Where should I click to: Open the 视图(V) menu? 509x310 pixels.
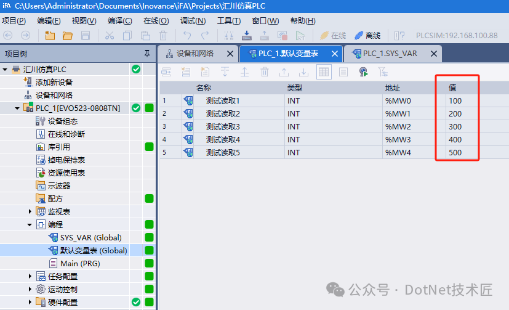coord(84,21)
